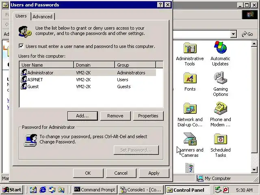Image resolution: width=260 pixels, height=195 pixels.
Task: Open Outlook Express quick launch icon
Action: click(x=52, y=190)
